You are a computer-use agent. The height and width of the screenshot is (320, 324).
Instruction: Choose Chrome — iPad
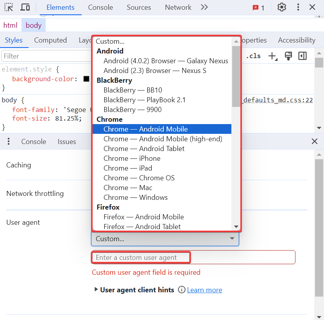click(162, 168)
